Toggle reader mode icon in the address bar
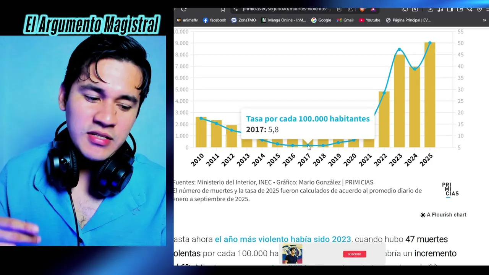Image resolution: width=489 pixels, height=275 pixels. [x=339, y=9]
